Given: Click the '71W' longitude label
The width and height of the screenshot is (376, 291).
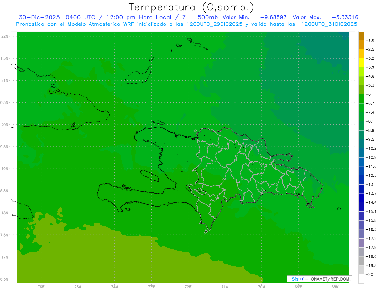Looking at the screenshot, I should pos(225,287).
